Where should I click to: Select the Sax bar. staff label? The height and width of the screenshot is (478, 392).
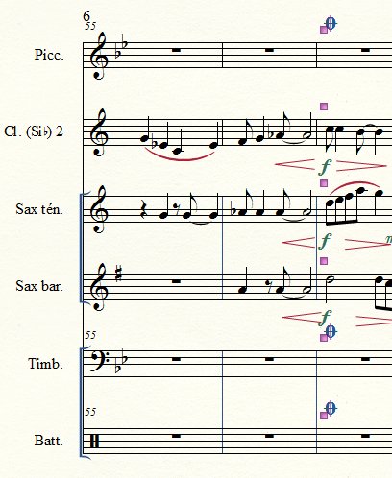coord(39,286)
